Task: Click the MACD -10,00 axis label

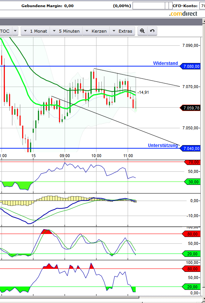Action: [192, 216]
